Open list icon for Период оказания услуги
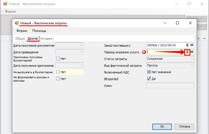Screen dimensions: 209x134 (188, 52)
